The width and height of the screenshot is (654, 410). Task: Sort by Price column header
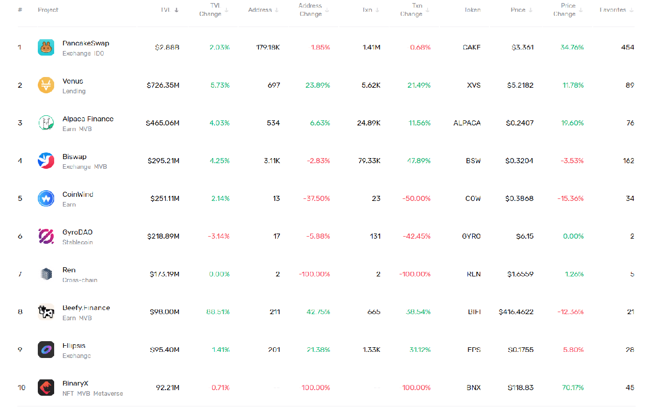click(521, 10)
